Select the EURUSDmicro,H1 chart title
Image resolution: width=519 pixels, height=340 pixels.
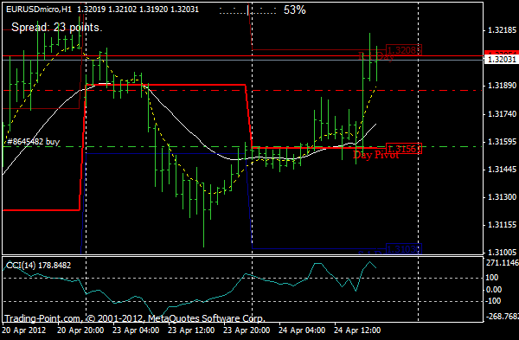point(39,10)
